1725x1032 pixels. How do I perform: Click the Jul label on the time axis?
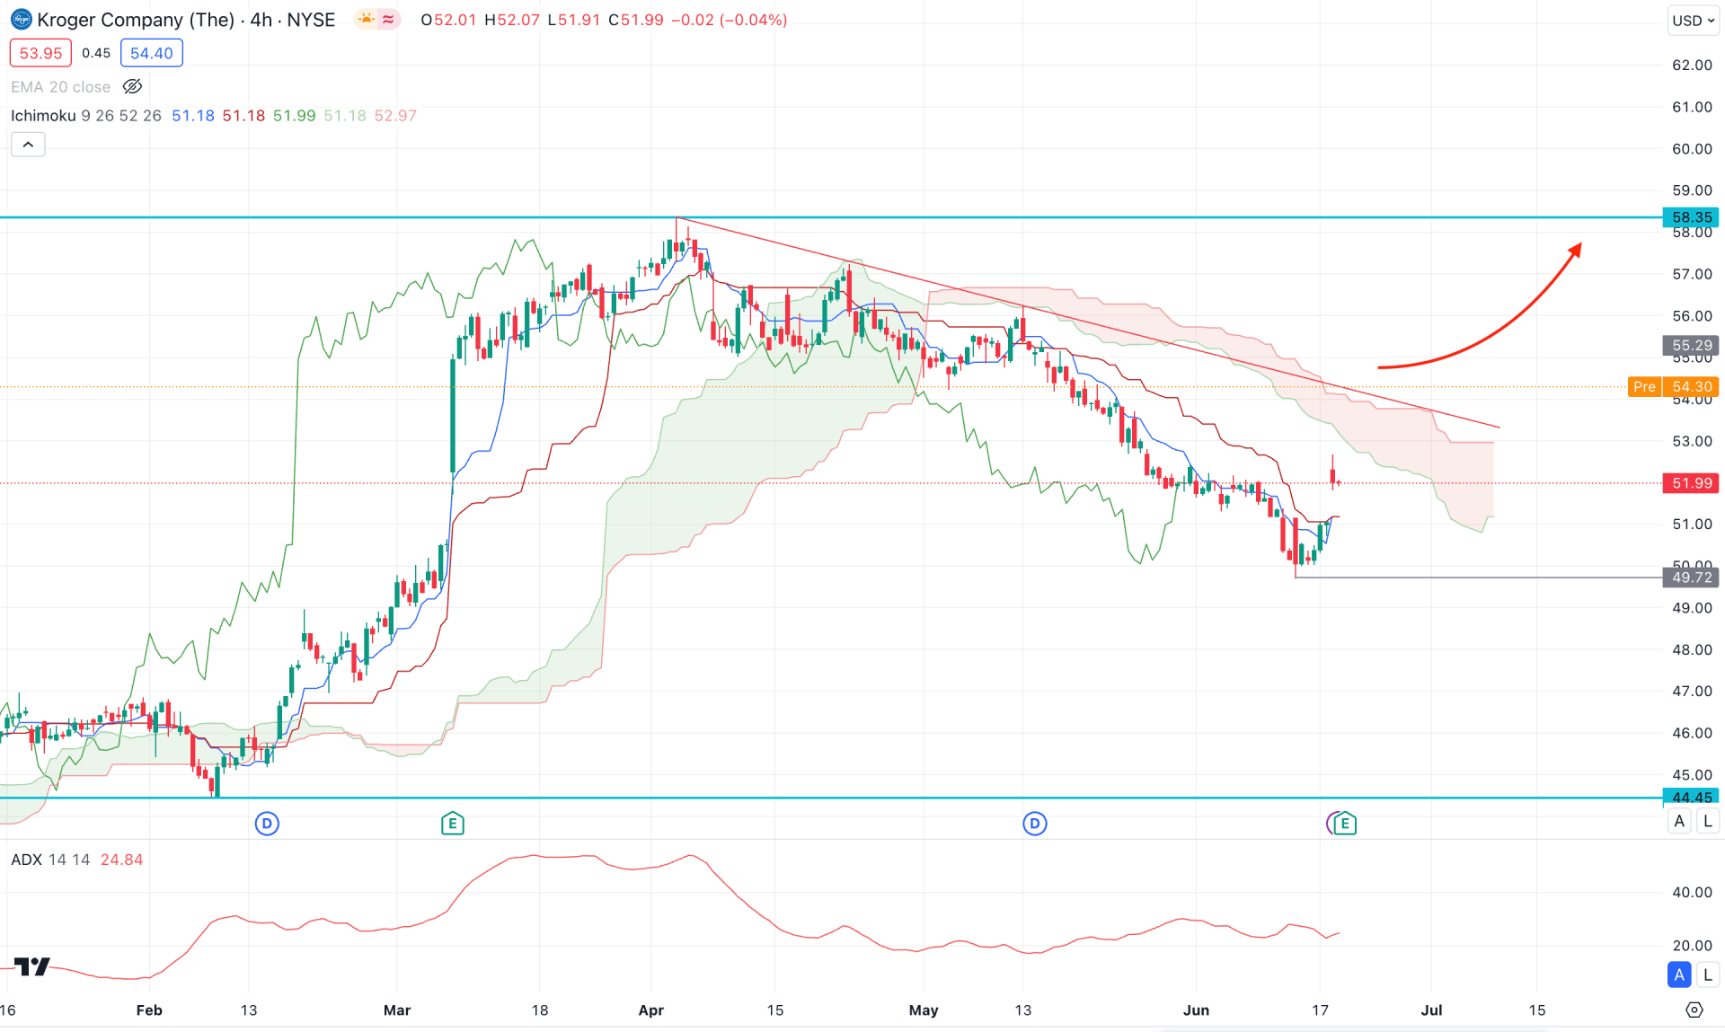pyautogui.click(x=1431, y=1010)
